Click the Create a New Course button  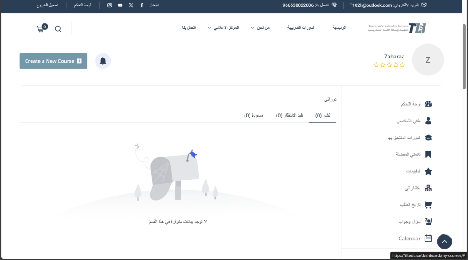pos(53,61)
